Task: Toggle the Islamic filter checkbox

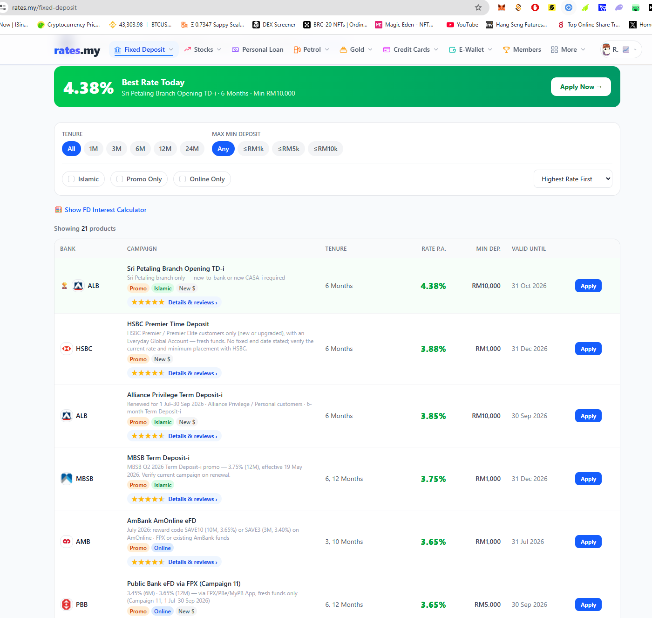Action: coord(71,179)
